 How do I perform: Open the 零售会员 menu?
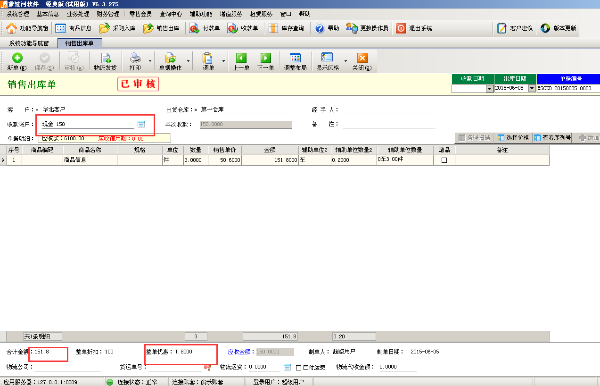pyautogui.click(x=140, y=14)
